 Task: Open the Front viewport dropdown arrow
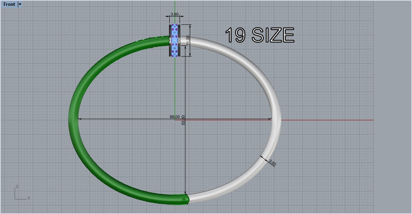20,4
